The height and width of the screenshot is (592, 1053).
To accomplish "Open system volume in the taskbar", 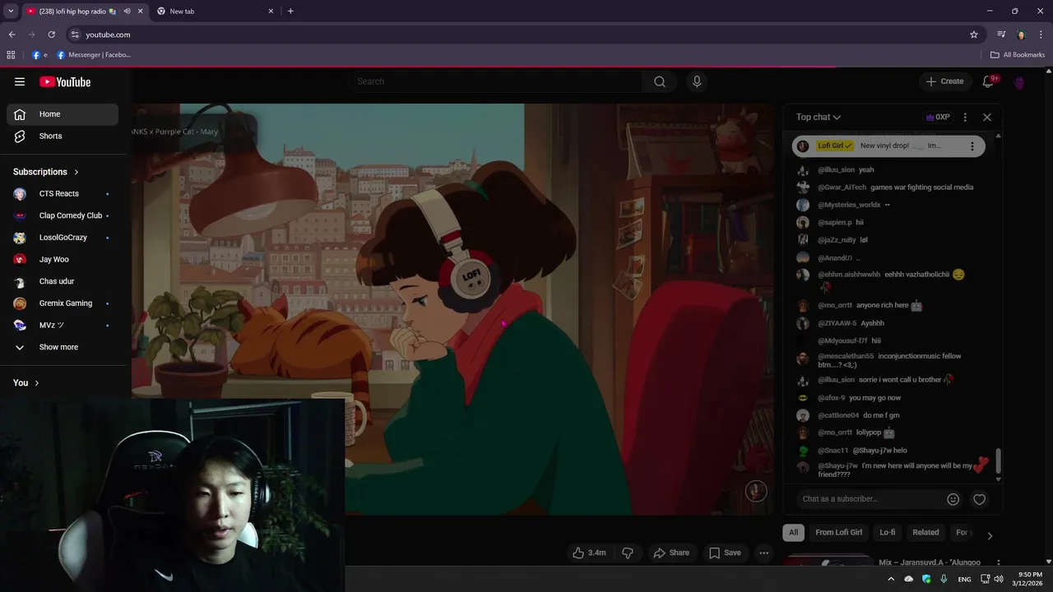I will pyautogui.click(x=999, y=579).
